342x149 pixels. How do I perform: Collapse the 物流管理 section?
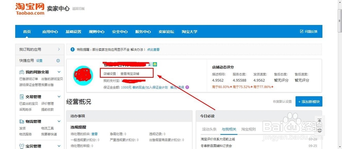click(59, 121)
